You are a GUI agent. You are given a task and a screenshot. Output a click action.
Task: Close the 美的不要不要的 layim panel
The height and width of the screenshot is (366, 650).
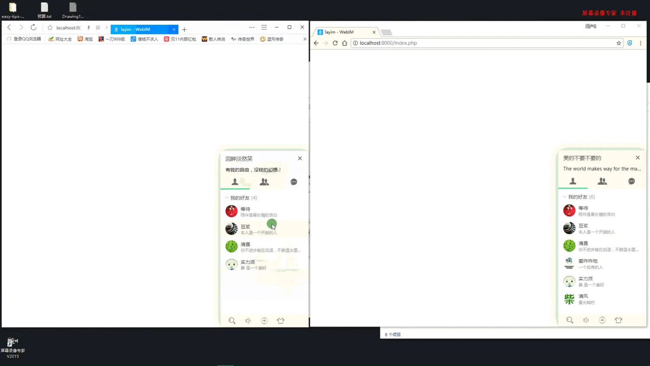coord(638,157)
